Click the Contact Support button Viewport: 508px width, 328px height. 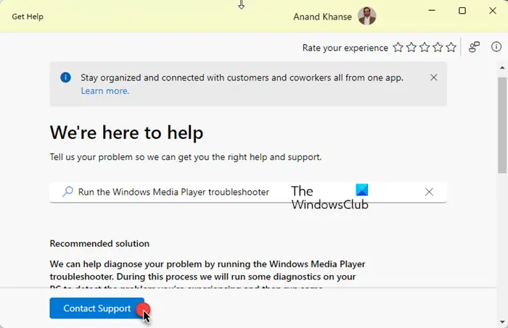click(97, 308)
